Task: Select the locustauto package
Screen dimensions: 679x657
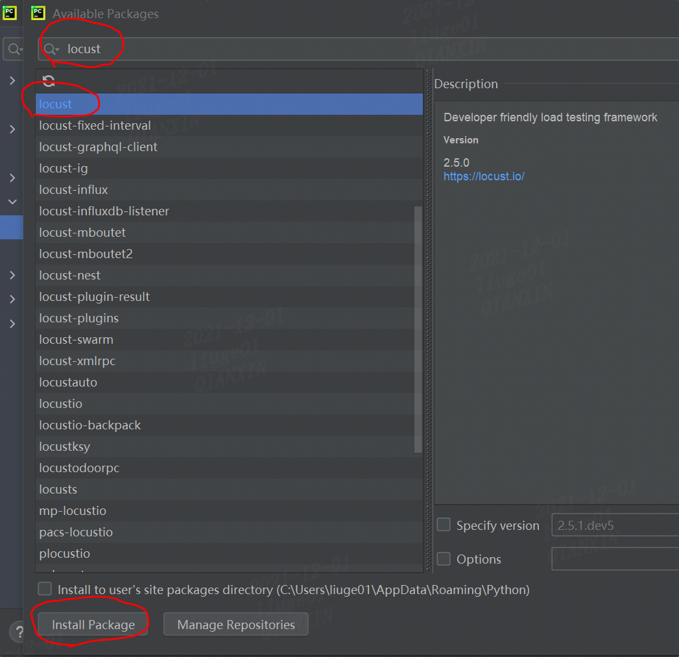Action: (x=229, y=383)
